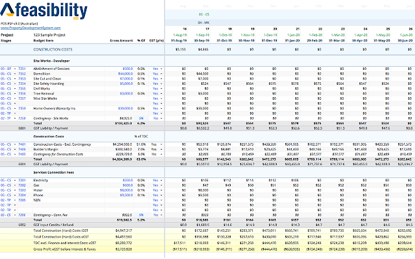Open stage dropdown arrow for Tree Removal
Screen dimensions: 415x259
[16, 93]
